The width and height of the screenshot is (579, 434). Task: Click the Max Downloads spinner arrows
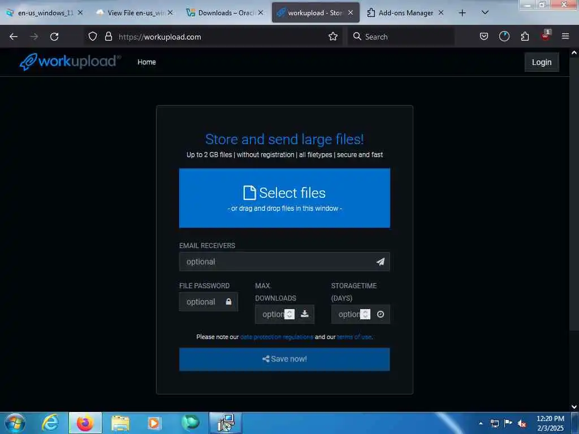click(x=289, y=314)
